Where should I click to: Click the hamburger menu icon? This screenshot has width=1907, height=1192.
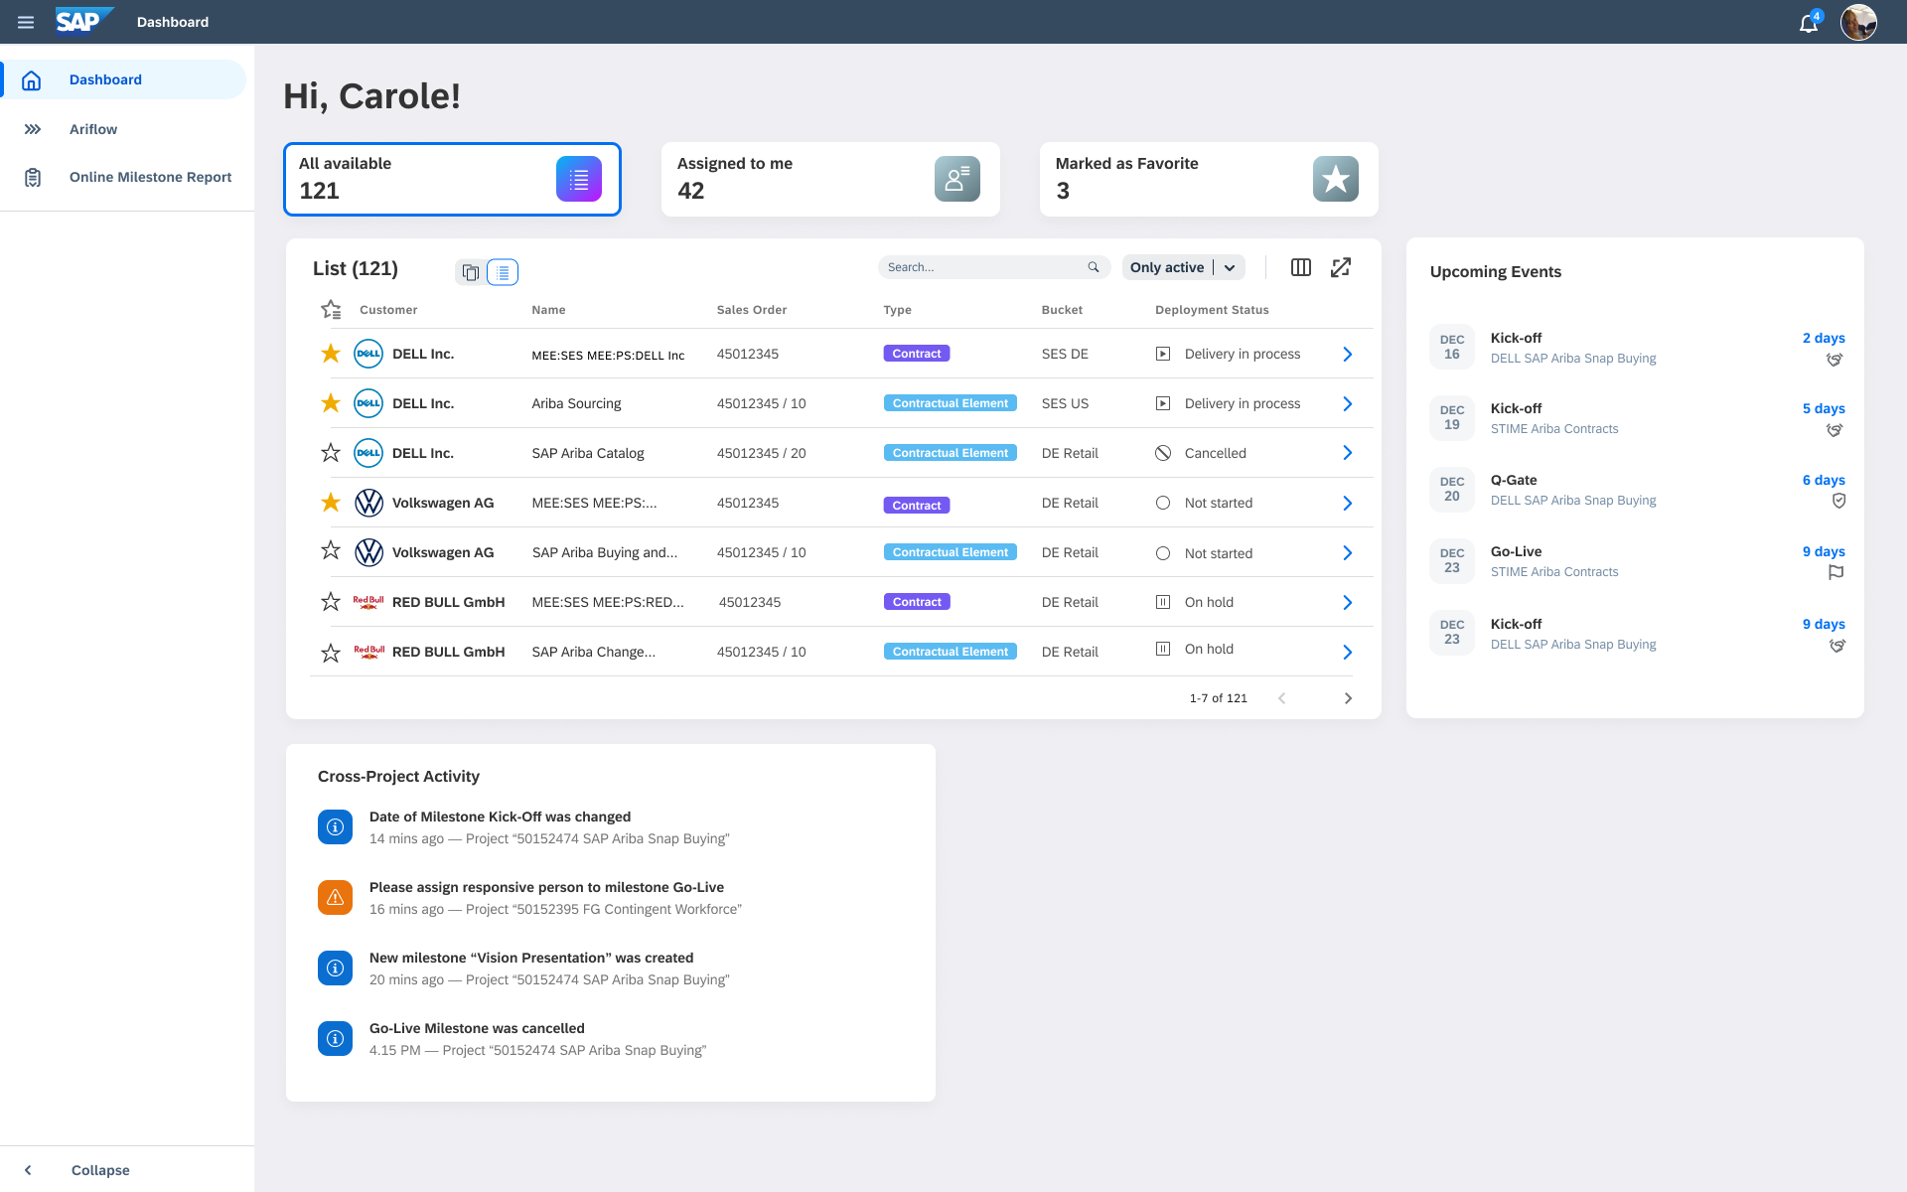coord(26,22)
